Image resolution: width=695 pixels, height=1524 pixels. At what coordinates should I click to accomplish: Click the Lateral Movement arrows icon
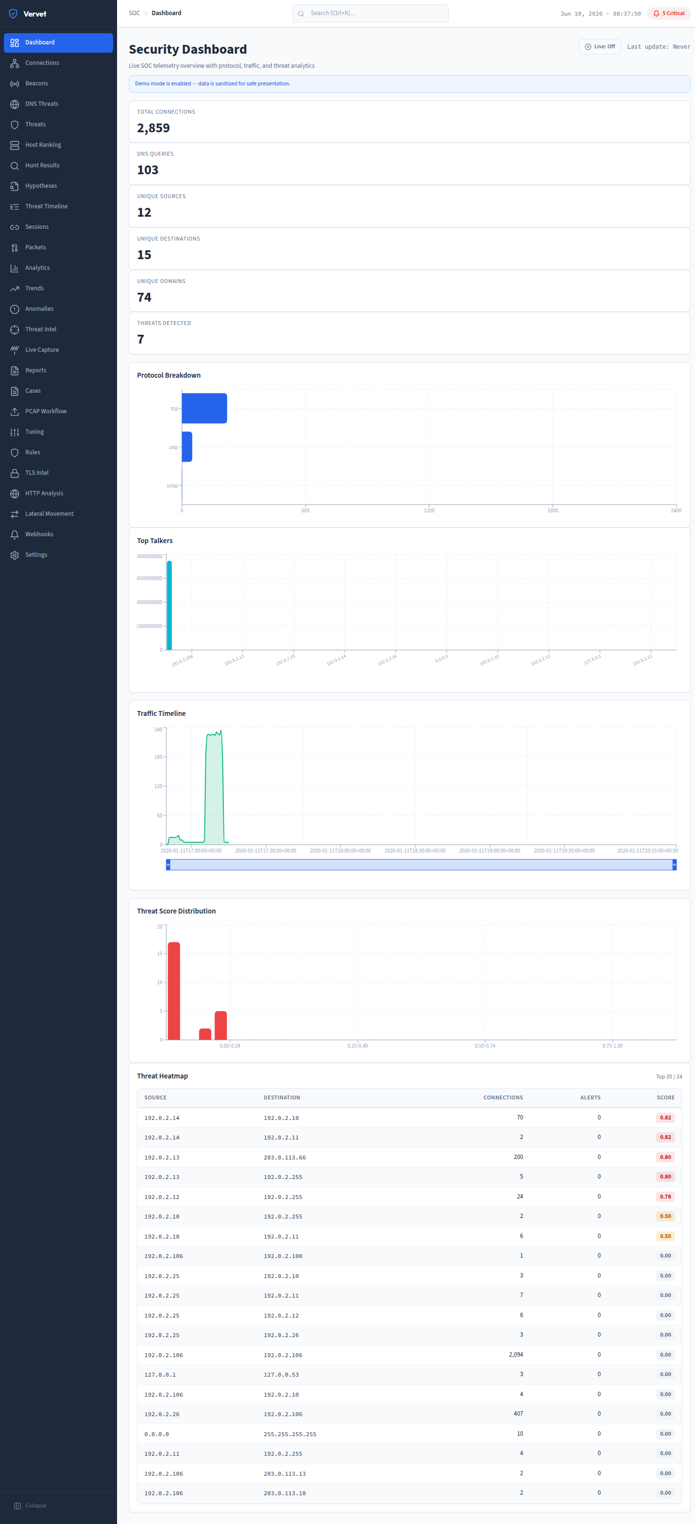pyautogui.click(x=15, y=514)
